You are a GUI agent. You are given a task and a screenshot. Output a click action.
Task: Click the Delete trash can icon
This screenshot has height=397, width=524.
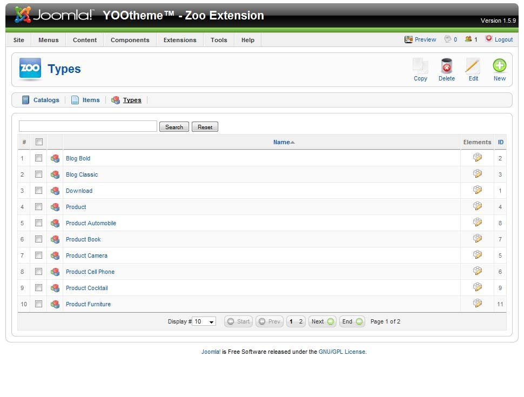(x=446, y=66)
